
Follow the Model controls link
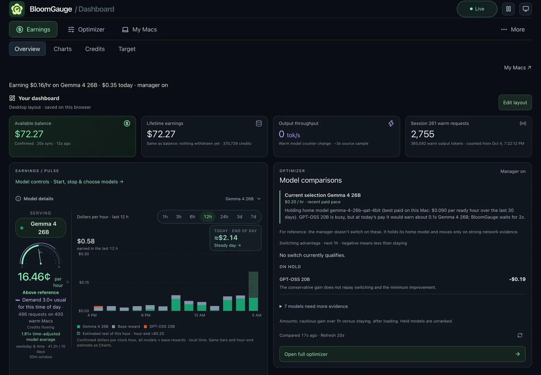70,182
